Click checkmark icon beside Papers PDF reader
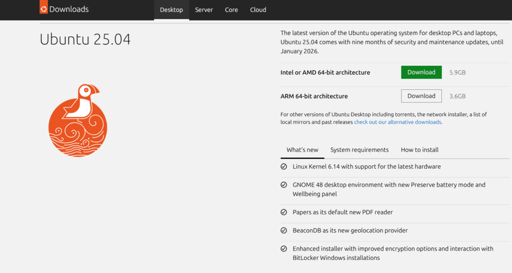The width and height of the screenshot is (512, 273). click(x=284, y=212)
